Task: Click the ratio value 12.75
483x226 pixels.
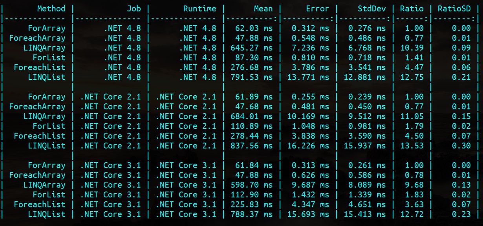Action: point(412,77)
